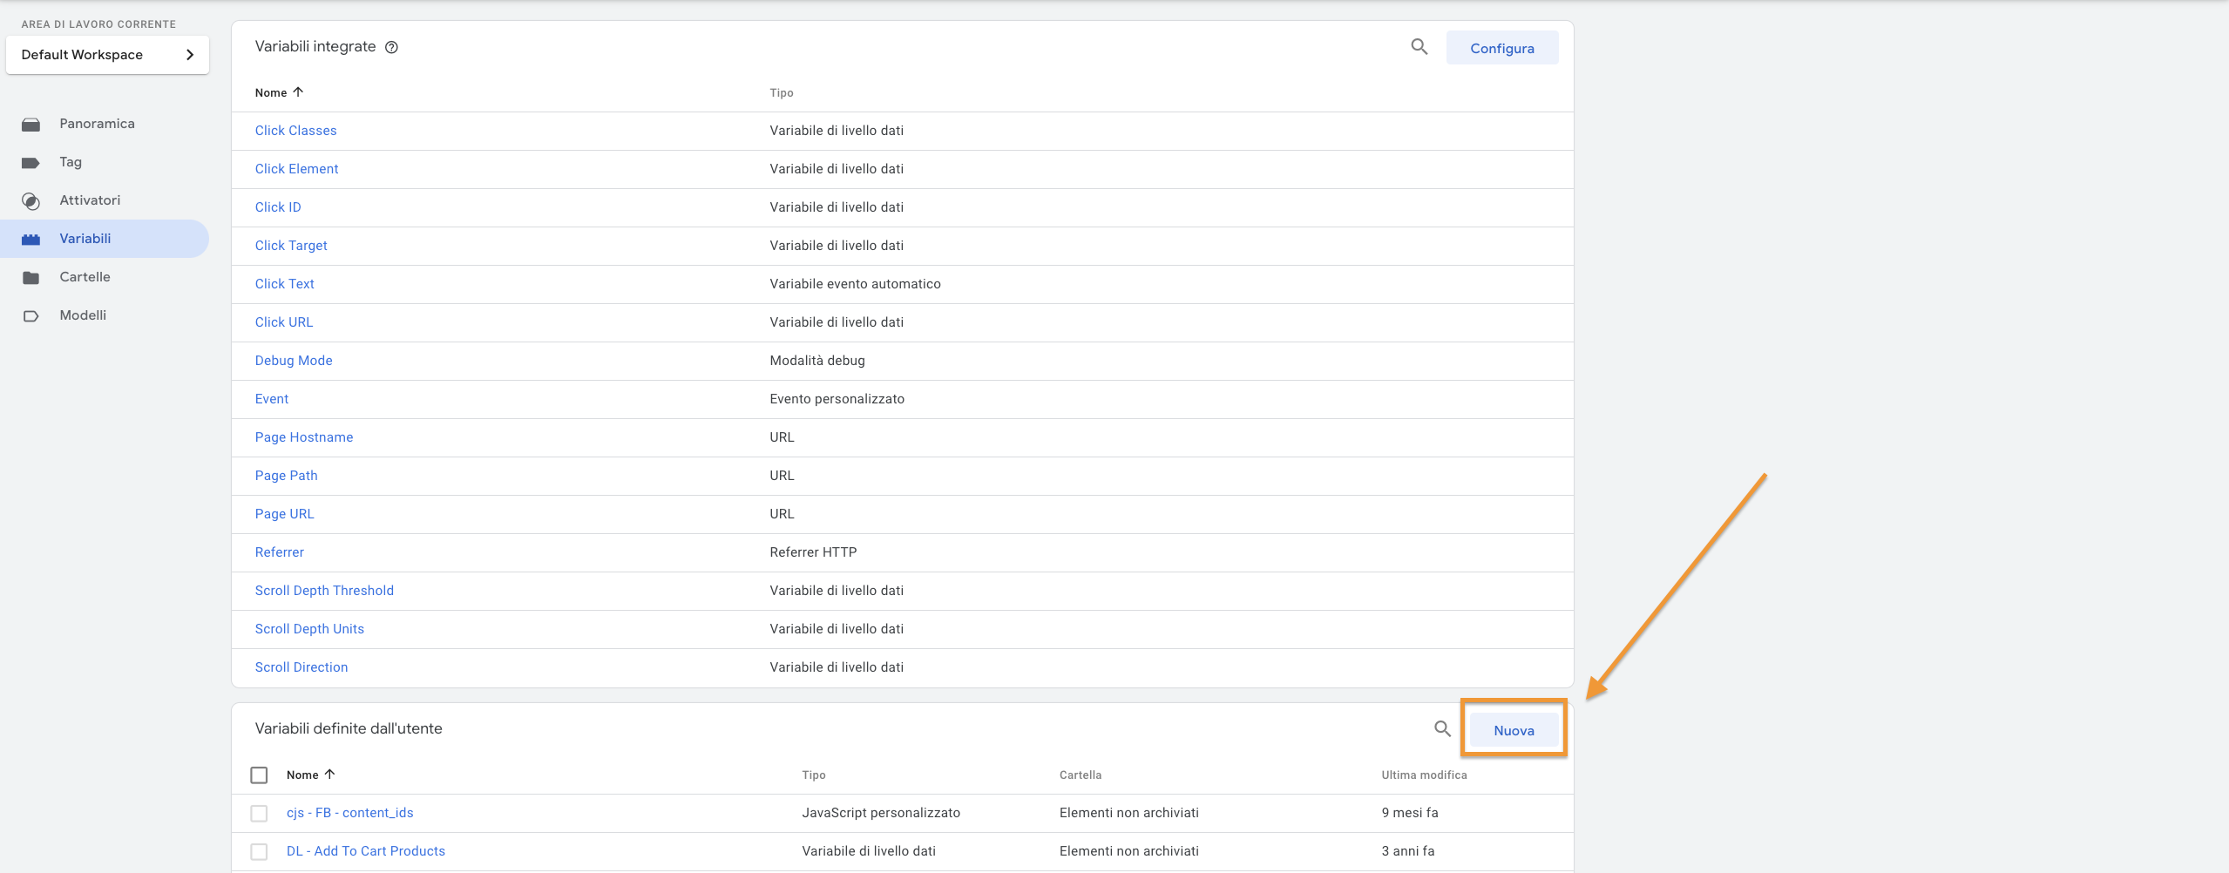Click the Attivatori triggers icon
The image size is (2229, 873).
pyautogui.click(x=30, y=201)
